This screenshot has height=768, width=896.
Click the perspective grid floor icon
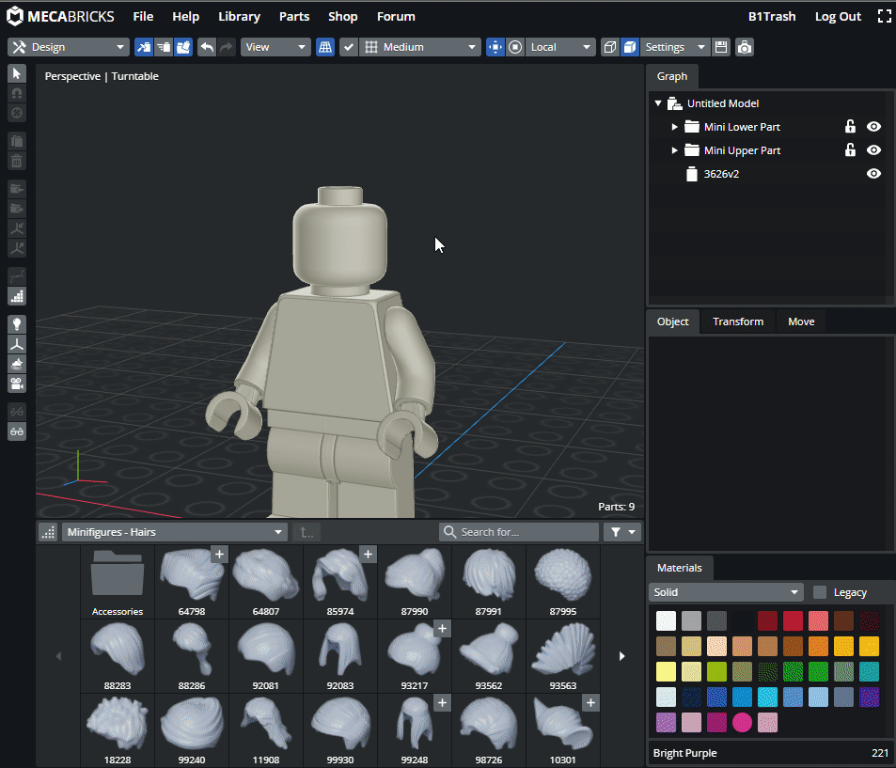[325, 47]
